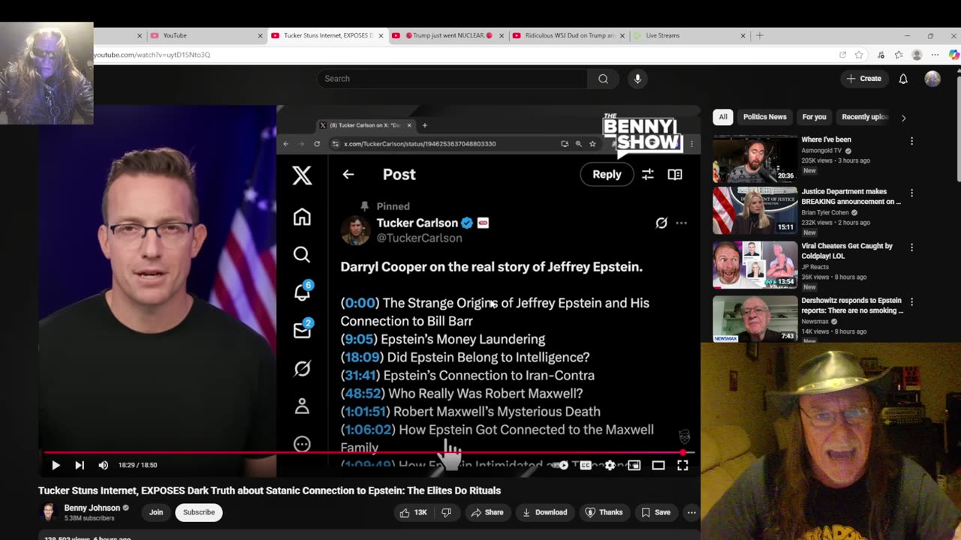Toggle closed captions (CC) on the video
The height and width of the screenshot is (540, 961).
click(586, 465)
